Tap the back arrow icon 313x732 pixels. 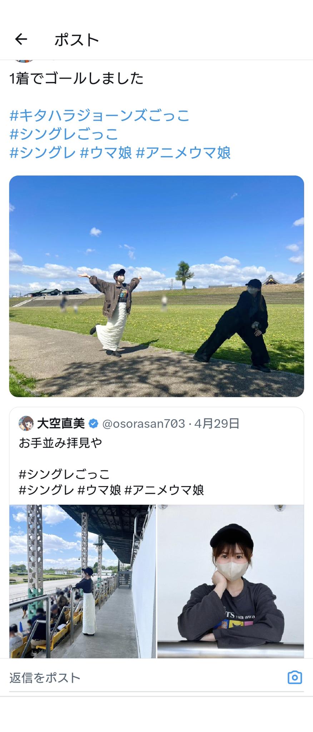(x=21, y=39)
